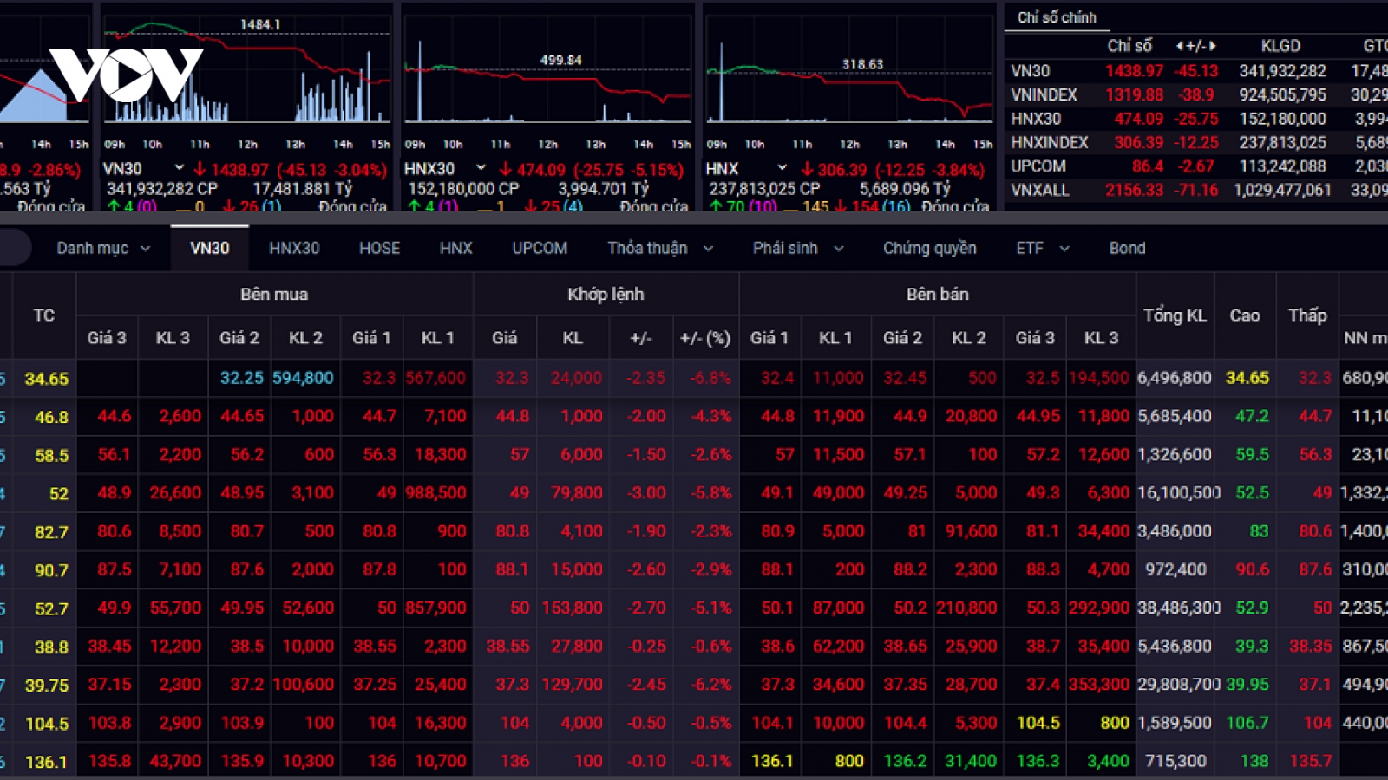Click the Bên bán column group header

pos(938,295)
